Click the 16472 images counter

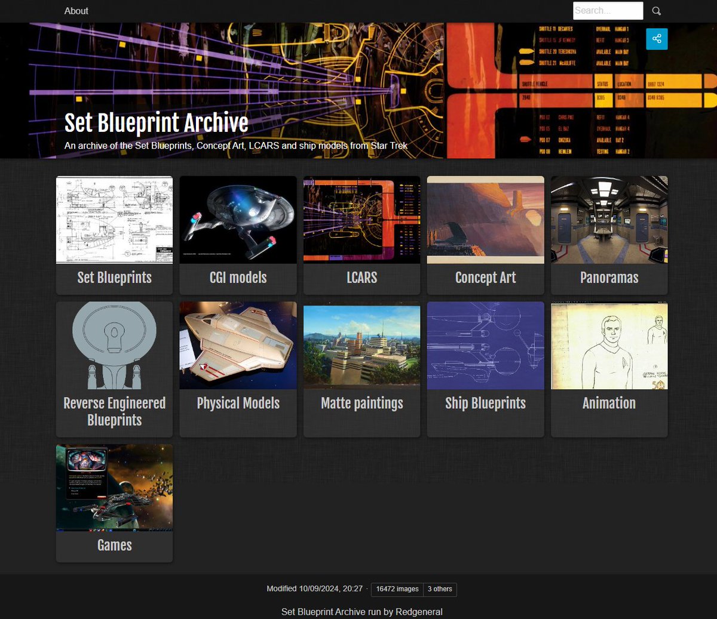[x=397, y=589]
